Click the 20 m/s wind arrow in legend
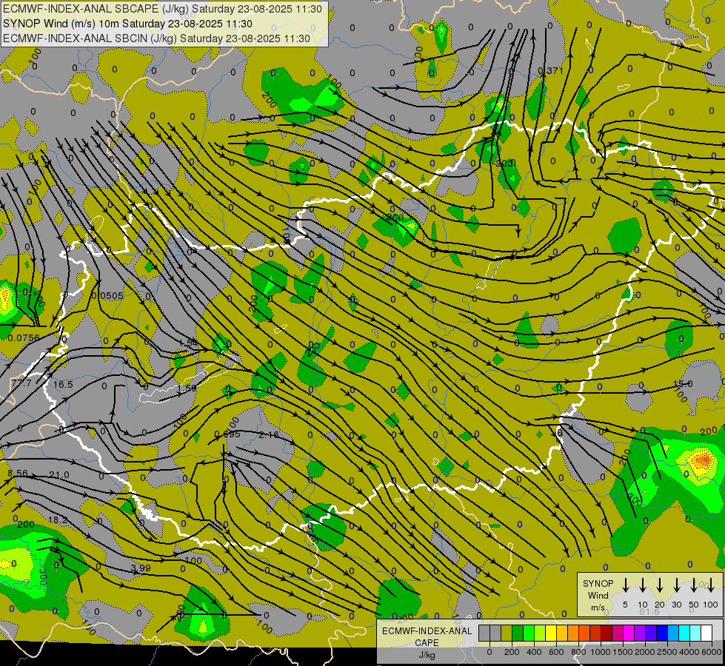 coord(660,585)
